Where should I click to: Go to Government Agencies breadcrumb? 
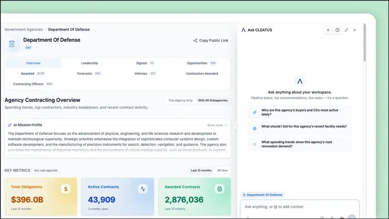(24, 30)
